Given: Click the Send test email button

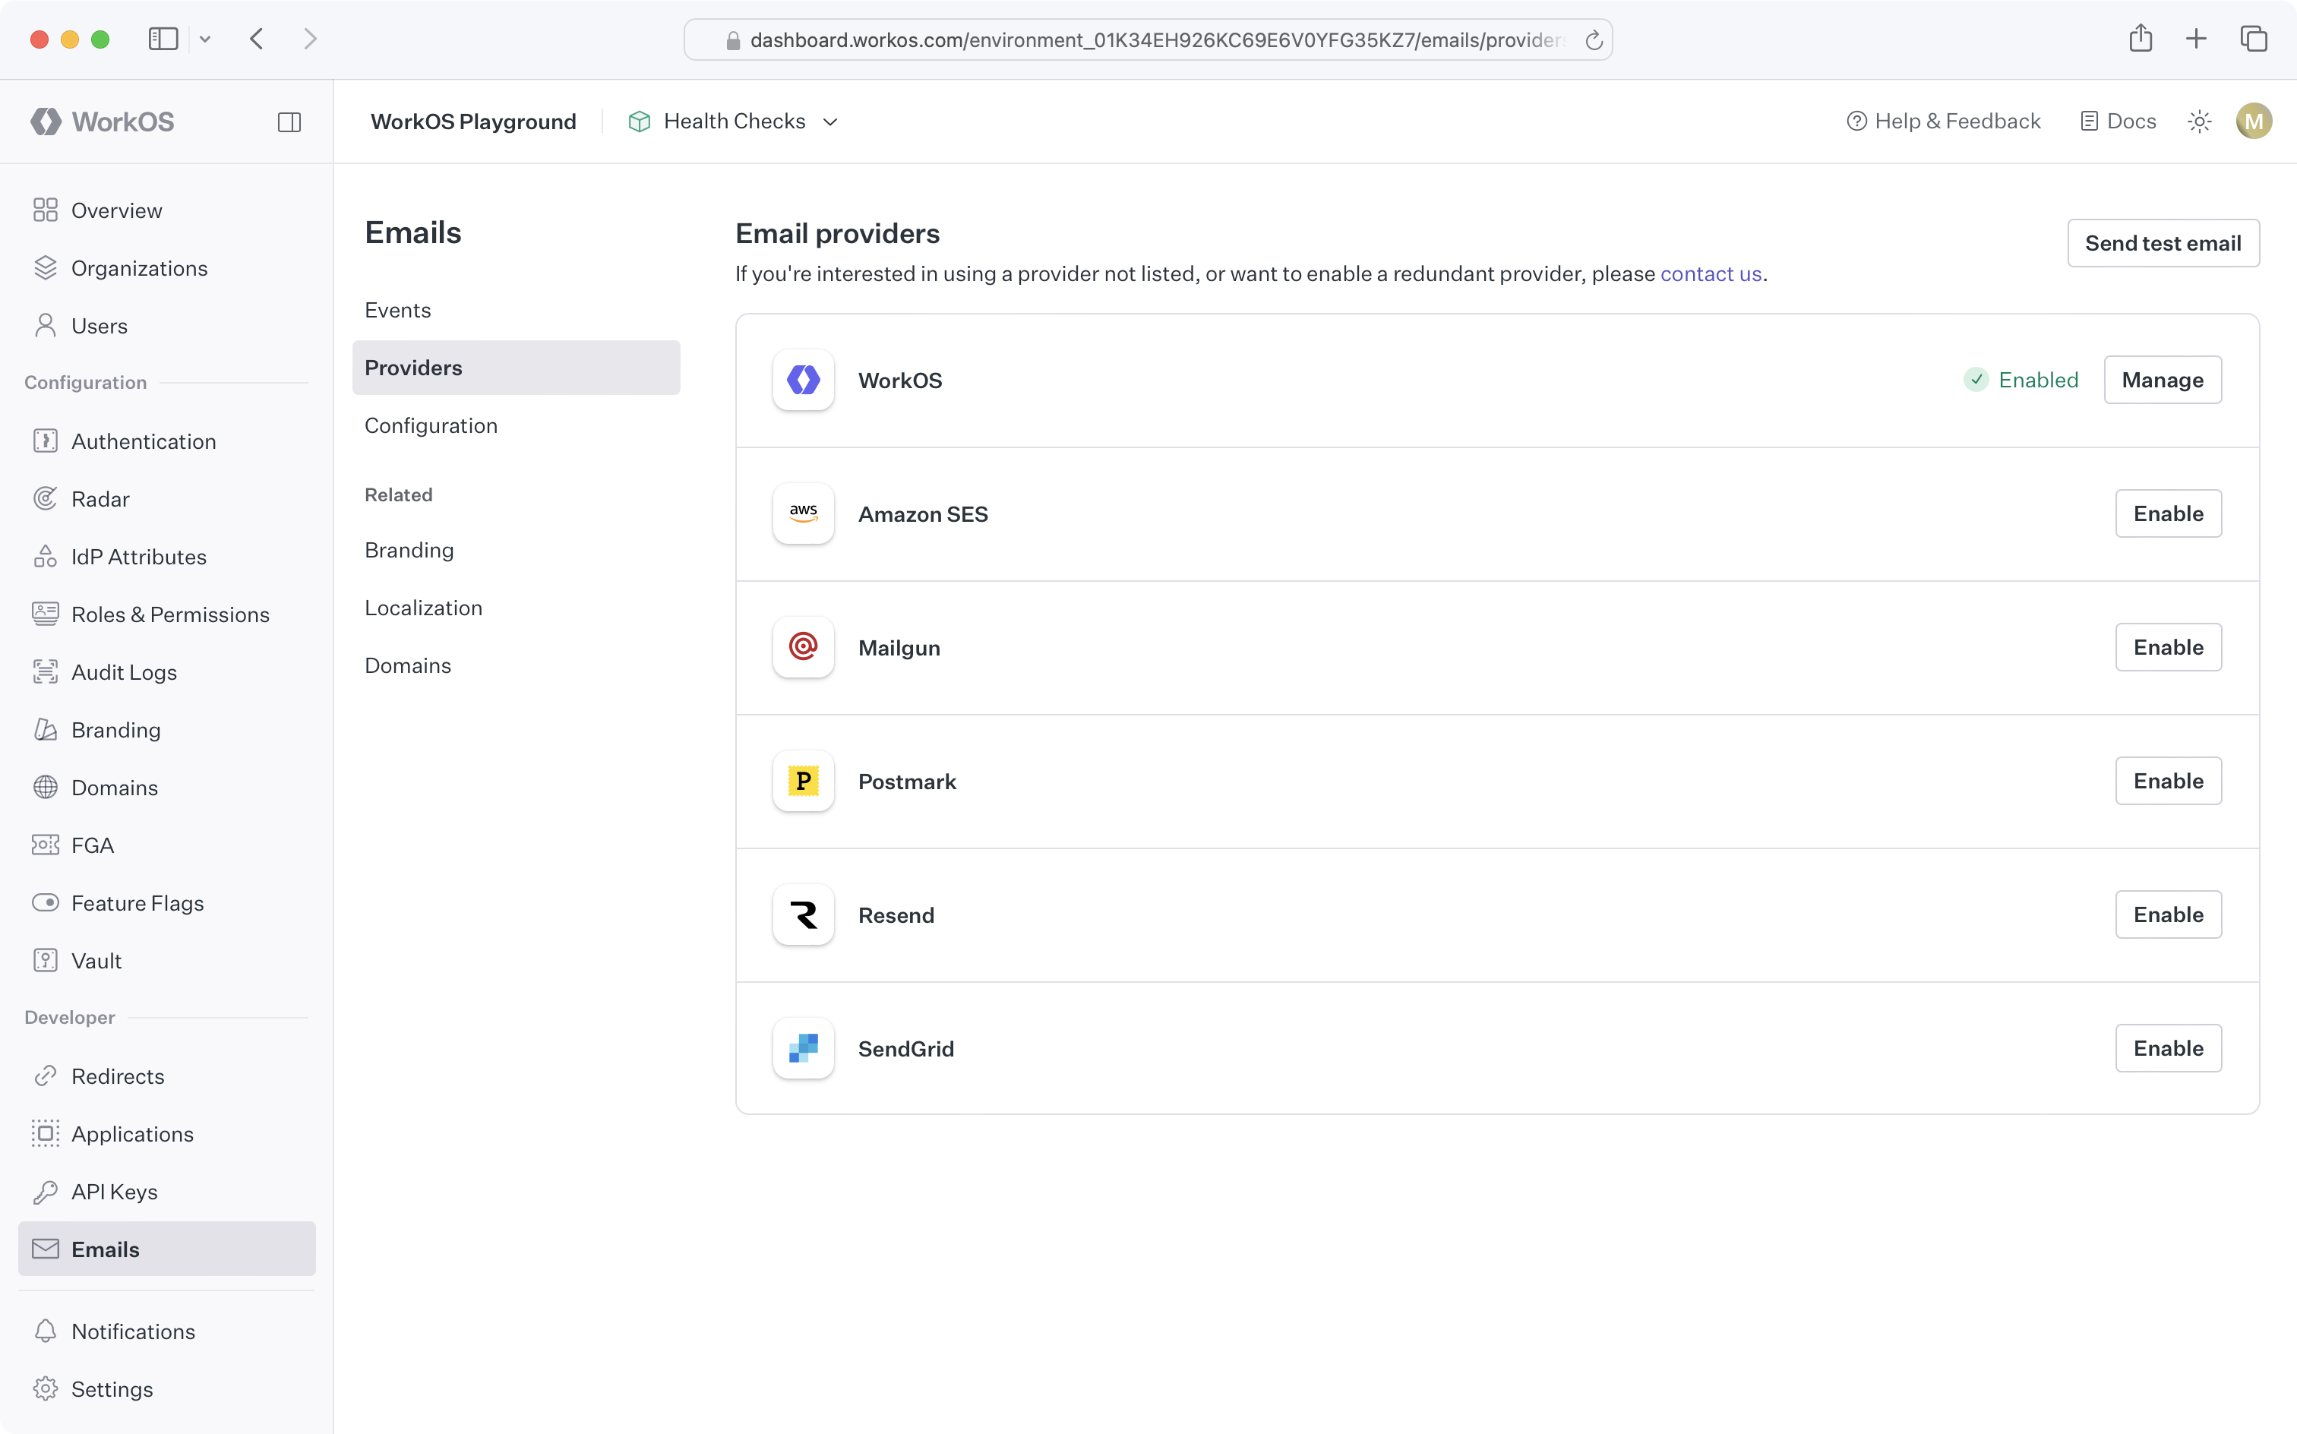Looking at the screenshot, I should coord(2163,243).
